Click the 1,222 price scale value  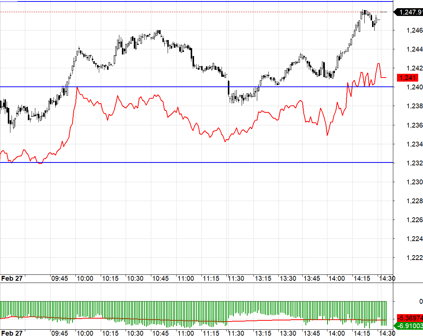pyautogui.click(x=415, y=258)
